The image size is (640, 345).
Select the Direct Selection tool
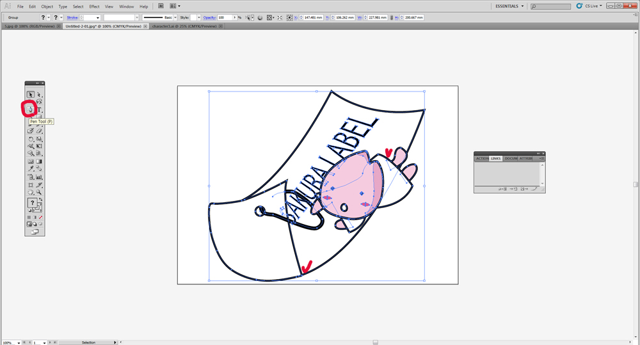click(x=39, y=94)
